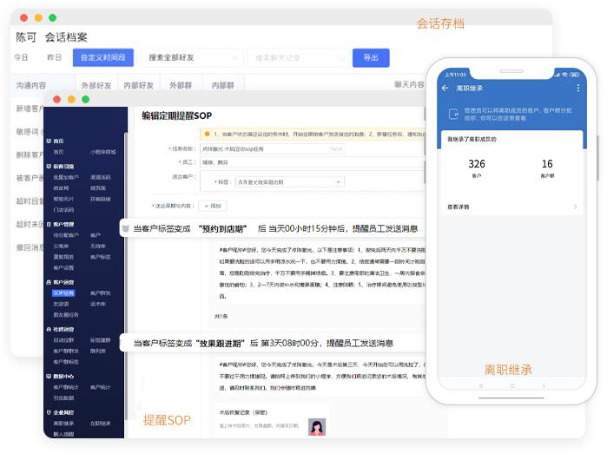The image size is (607, 460).
Task: Click the 数据中心 section icon in sidebar
Action: pyautogui.click(x=49, y=377)
